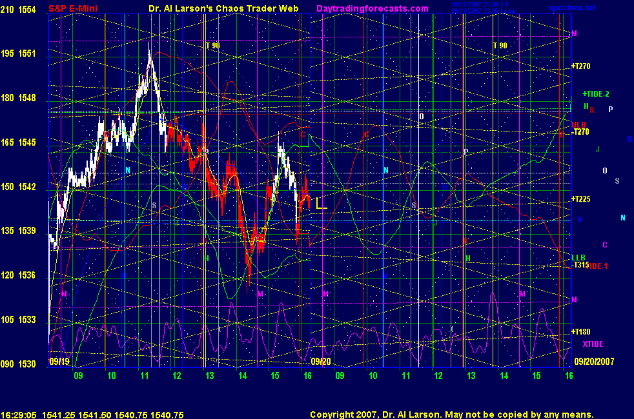Select the magenta XTIDE legend label
634x419 pixels.
[593, 344]
